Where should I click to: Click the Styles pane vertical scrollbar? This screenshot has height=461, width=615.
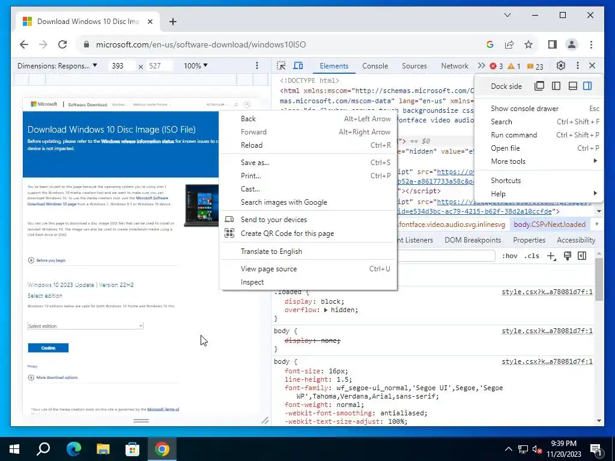pyautogui.click(x=599, y=280)
